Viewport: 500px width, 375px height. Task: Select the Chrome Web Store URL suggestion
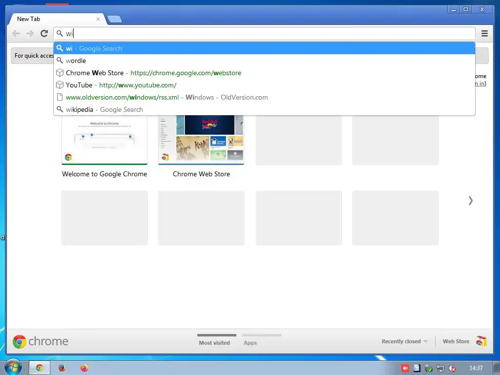264,73
